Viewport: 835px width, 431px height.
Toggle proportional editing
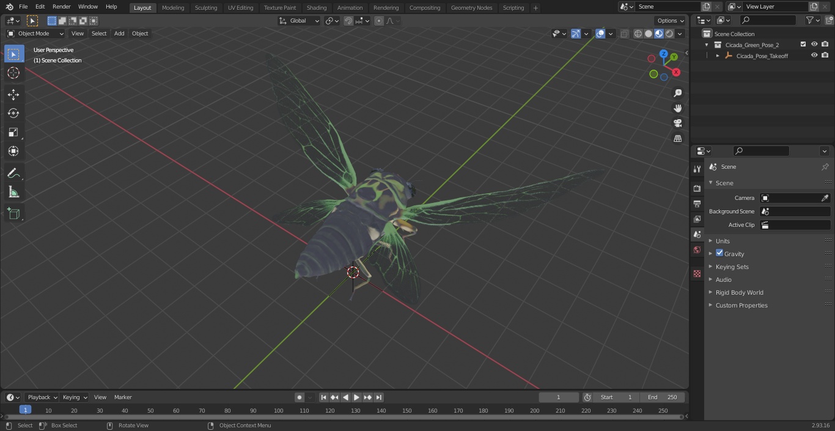click(x=379, y=21)
